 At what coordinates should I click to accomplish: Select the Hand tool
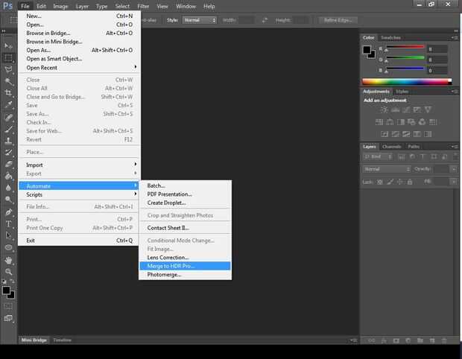click(x=8, y=260)
